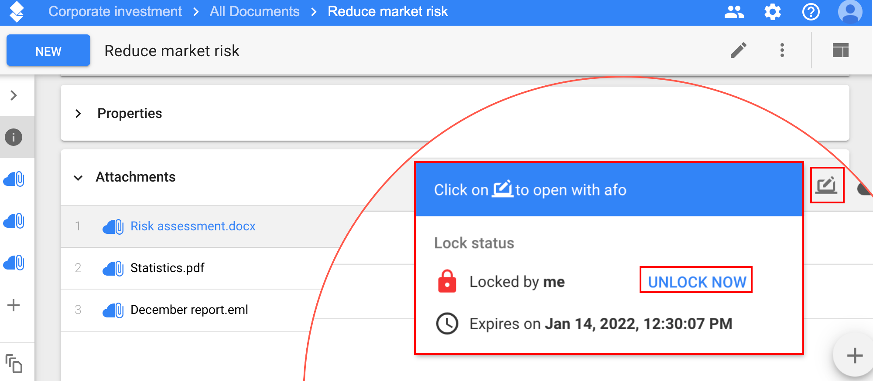873x381 pixels.
Task: Expand the left sidebar with the chevron
Action: pos(14,95)
